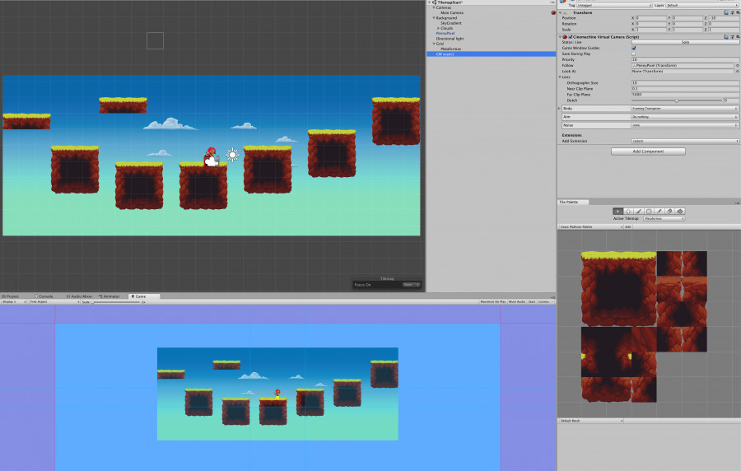Activate the Flood Fill bucket tool
The width and height of the screenshot is (741, 471).
pos(680,211)
